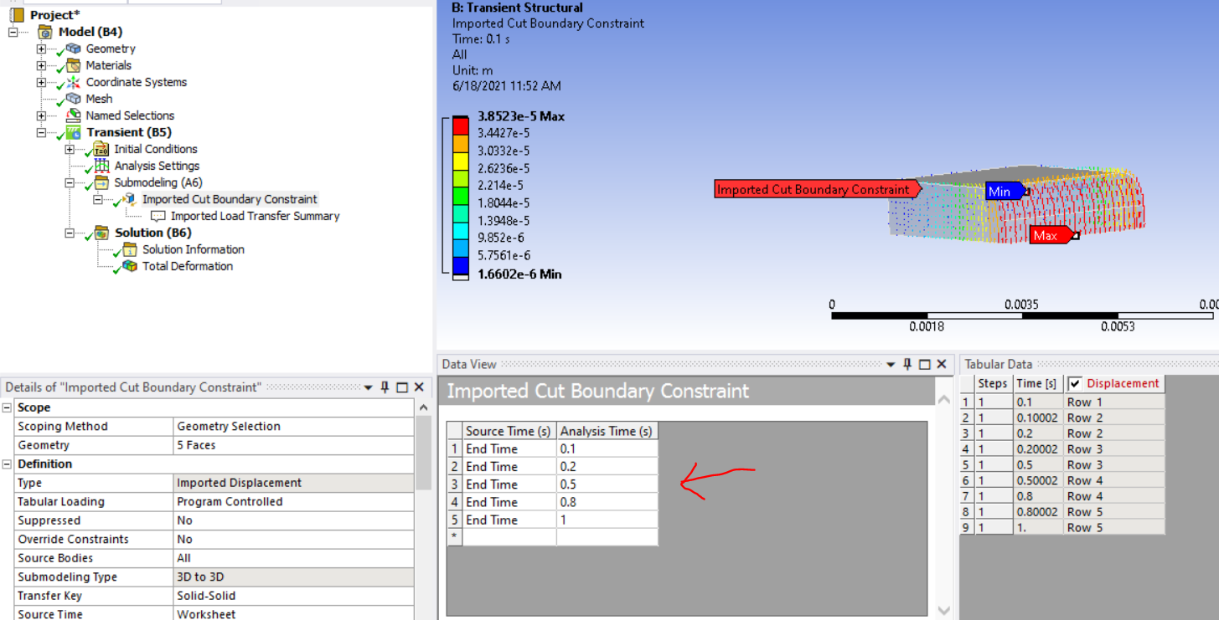Select the Initial Conditions icon
The image size is (1219, 620).
(x=101, y=149)
